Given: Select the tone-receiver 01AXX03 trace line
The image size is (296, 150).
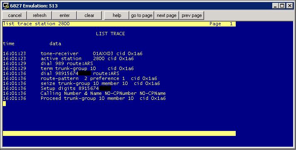Looking at the screenshot, I should click(x=73, y=53).
